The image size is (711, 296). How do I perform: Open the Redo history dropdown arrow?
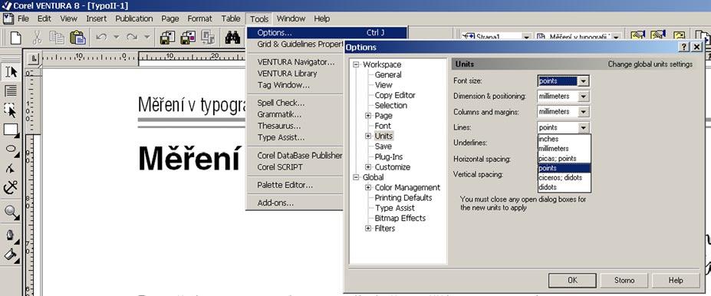coord(147,37)
